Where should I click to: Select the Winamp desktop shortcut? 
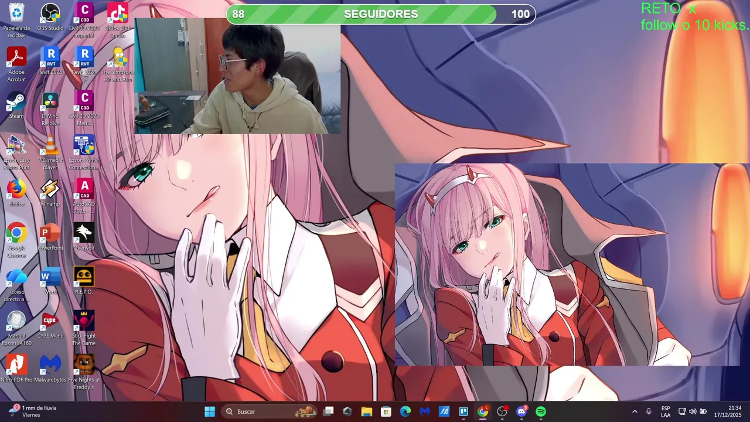coord(50,193)
